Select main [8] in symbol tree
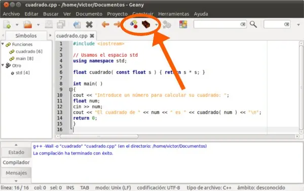 point(25,59)
